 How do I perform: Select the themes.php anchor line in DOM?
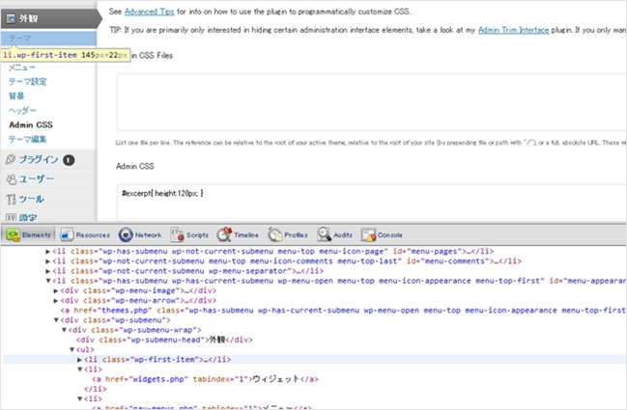[343, 311]
